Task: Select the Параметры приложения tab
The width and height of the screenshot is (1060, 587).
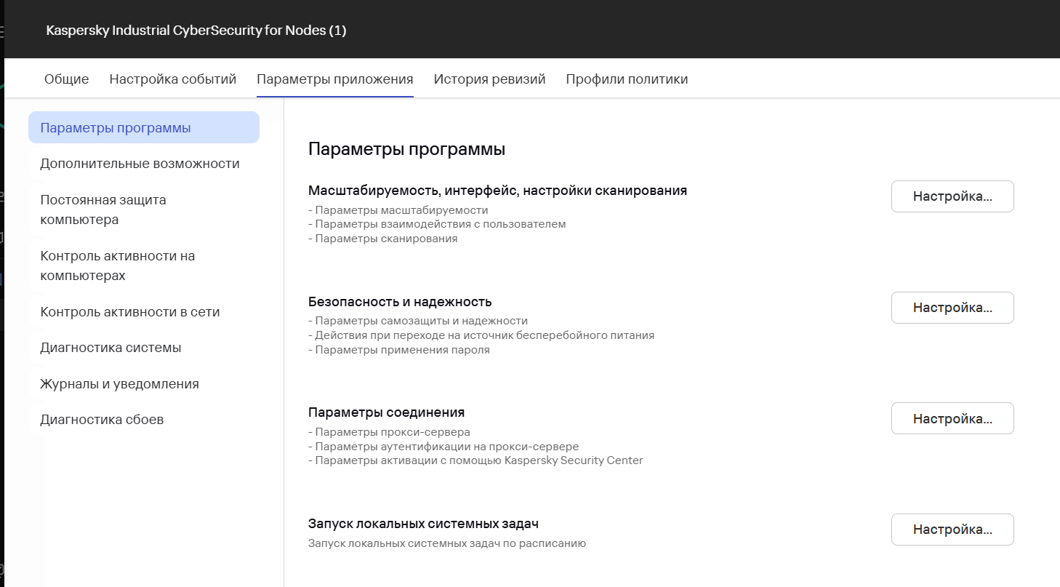Action: click(335, 79)
